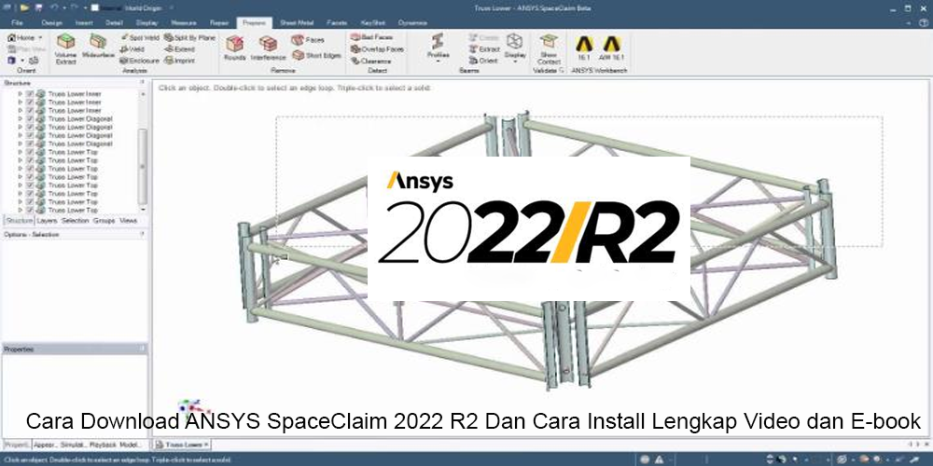Click Faces in the Remove group
Image resolution: width=933 pixels, height=466 pixels.
pyautogui.click(x=308, y=40)
